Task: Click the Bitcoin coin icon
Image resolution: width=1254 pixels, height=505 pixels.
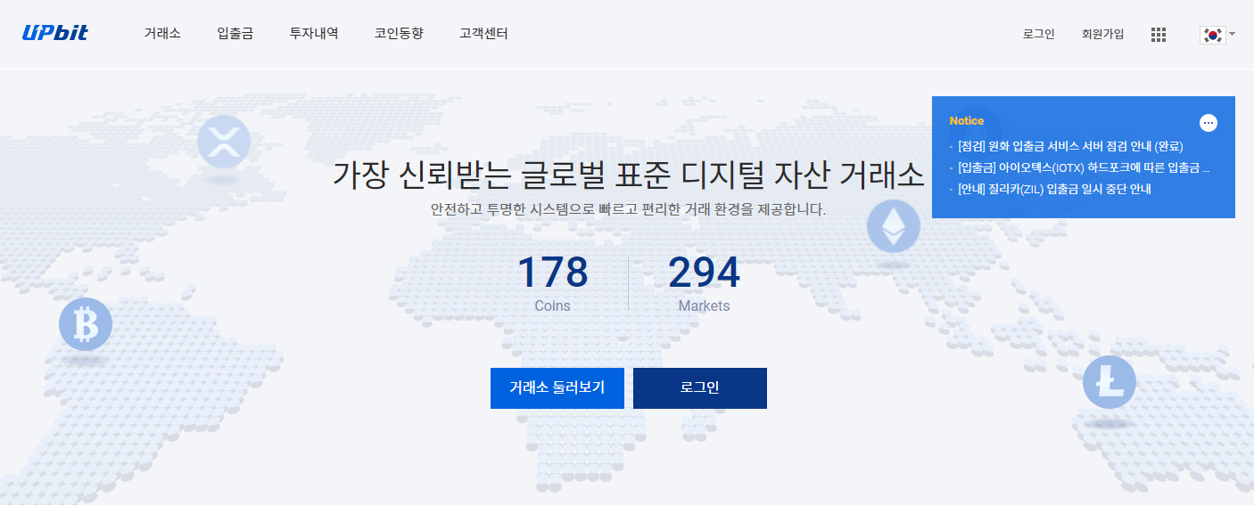Action: click(86, 324)
